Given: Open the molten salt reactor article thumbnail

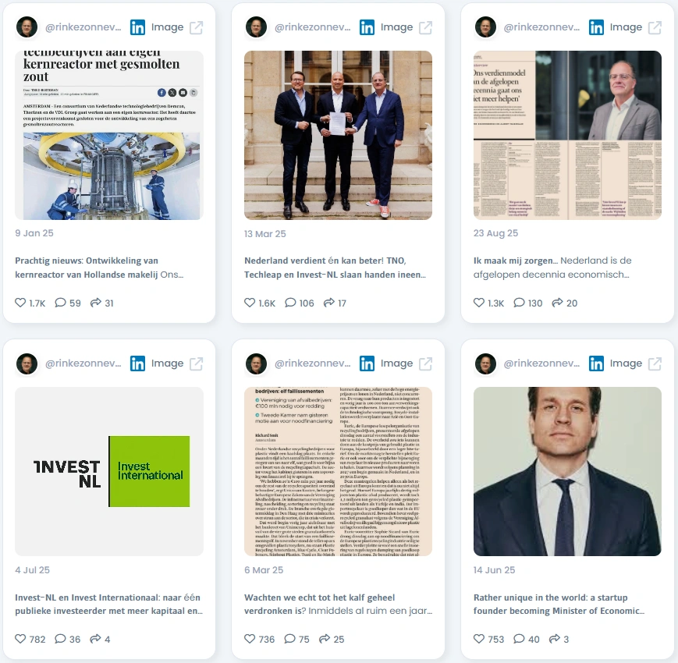Looking at the screenshot, I should (x=109, y=135).
